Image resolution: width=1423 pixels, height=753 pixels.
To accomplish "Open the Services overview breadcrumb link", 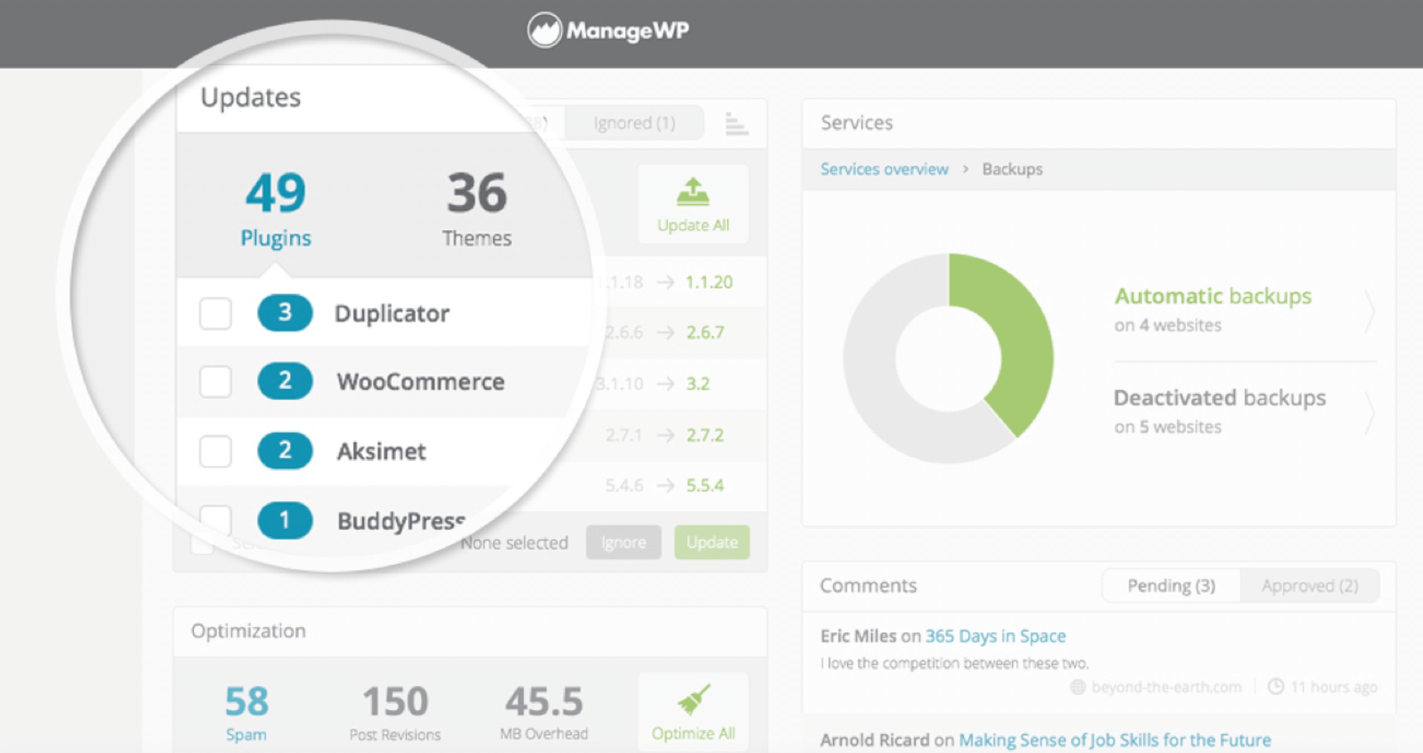I will point(884,169).
